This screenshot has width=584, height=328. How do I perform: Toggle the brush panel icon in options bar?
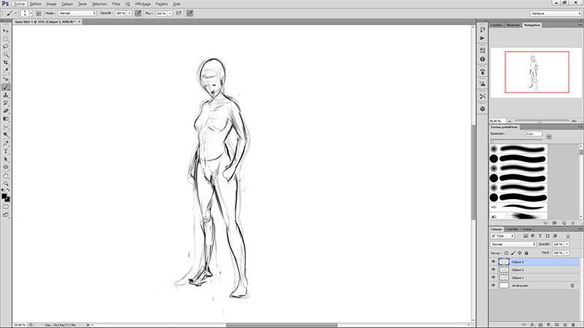[x=38, y=13]
